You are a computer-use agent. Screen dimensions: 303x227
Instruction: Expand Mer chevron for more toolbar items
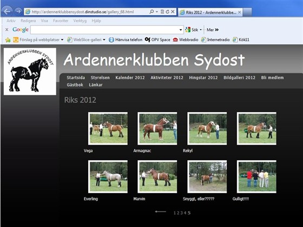217,30
